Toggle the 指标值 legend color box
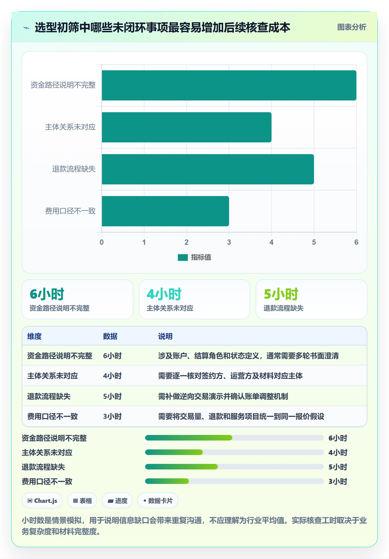389x559 pixels. point(183,258)
